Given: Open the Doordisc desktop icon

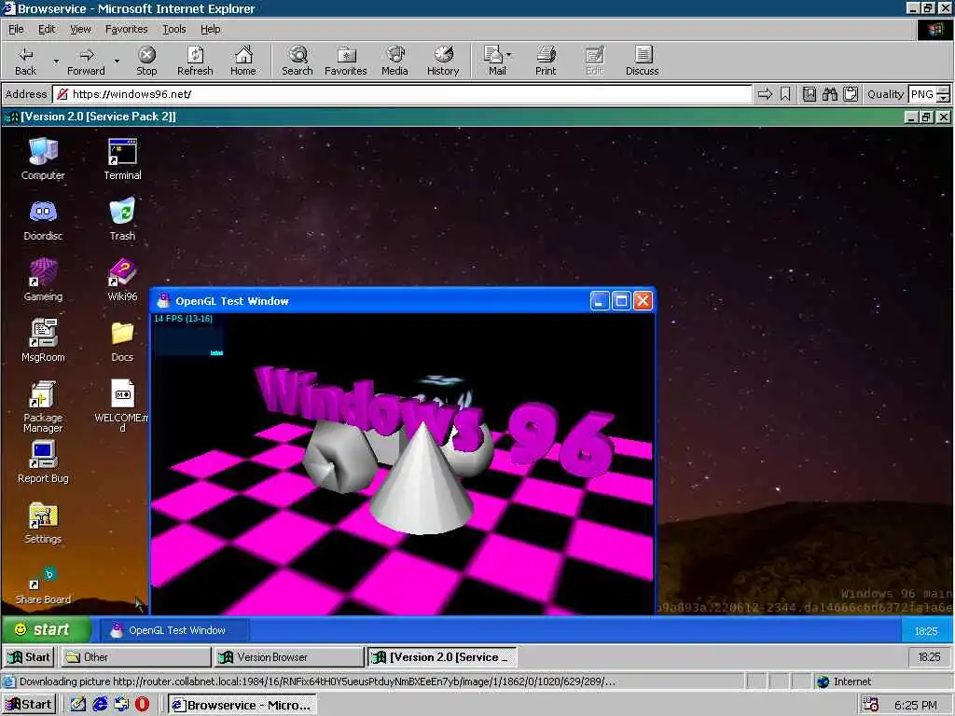Looking at the screenshot, I should (43, 220).
